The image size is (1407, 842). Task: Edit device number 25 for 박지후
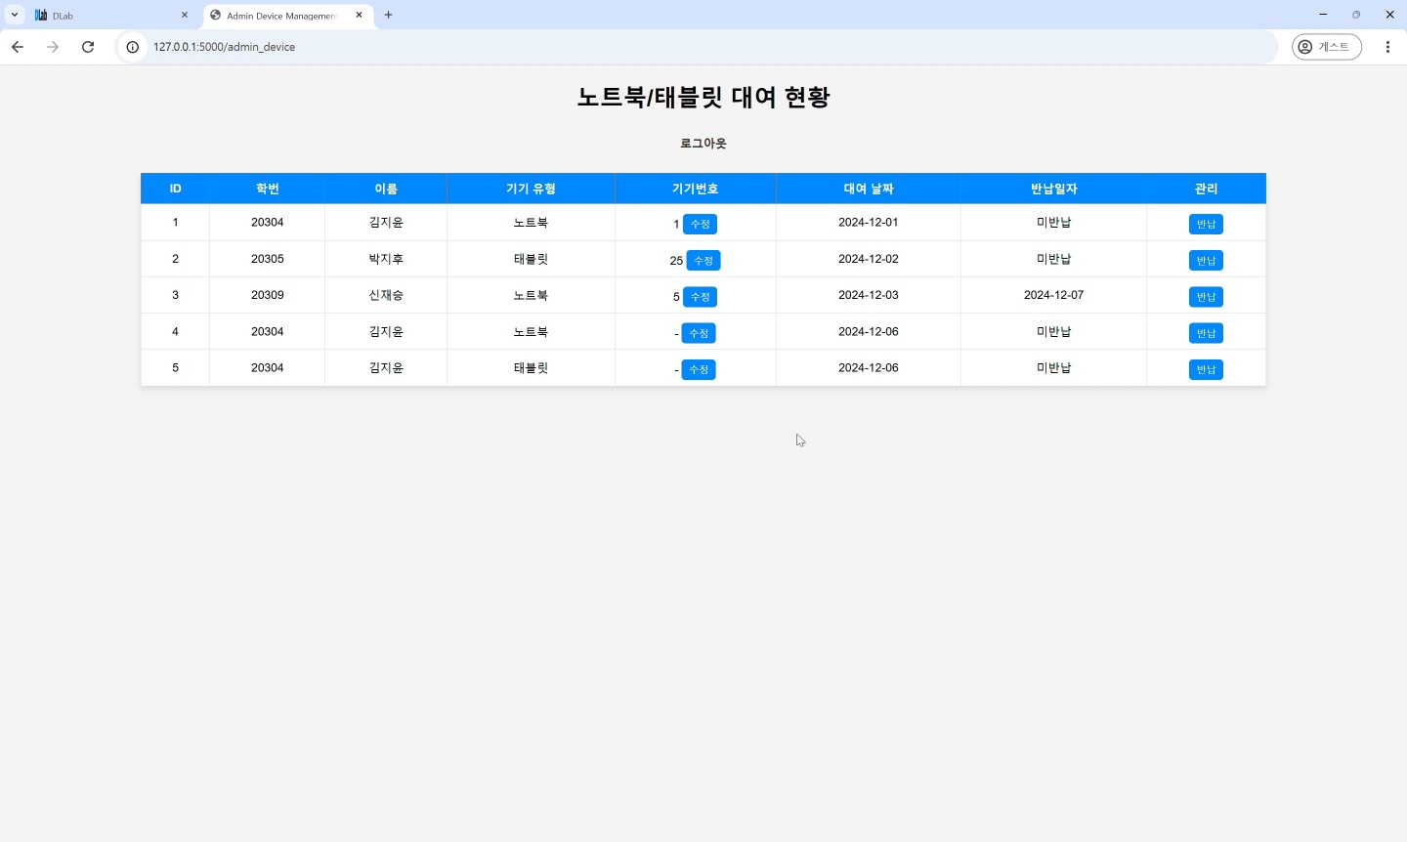(x=703, y=261)
